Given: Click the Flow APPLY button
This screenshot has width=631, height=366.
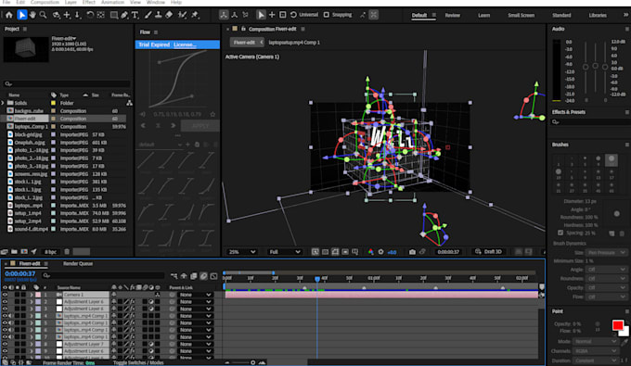Looking at the screenshot, I should coord(200,126).
